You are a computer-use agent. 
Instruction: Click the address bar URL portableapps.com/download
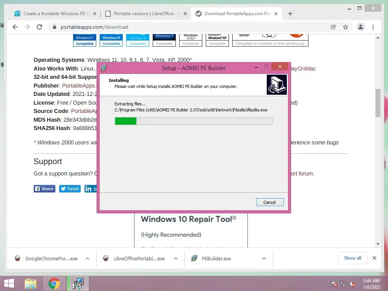click(x=94, y=27)
